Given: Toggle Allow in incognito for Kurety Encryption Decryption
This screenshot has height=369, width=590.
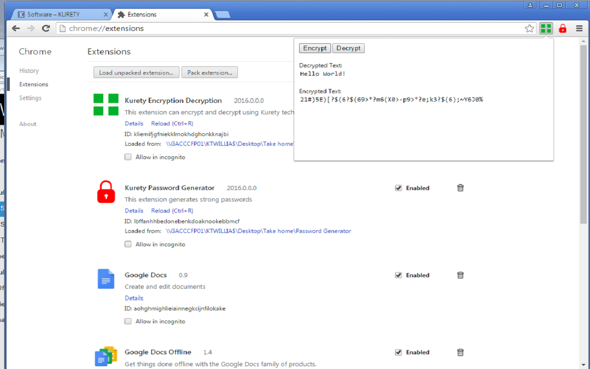Looking at the screenshot, I should 128,157.
